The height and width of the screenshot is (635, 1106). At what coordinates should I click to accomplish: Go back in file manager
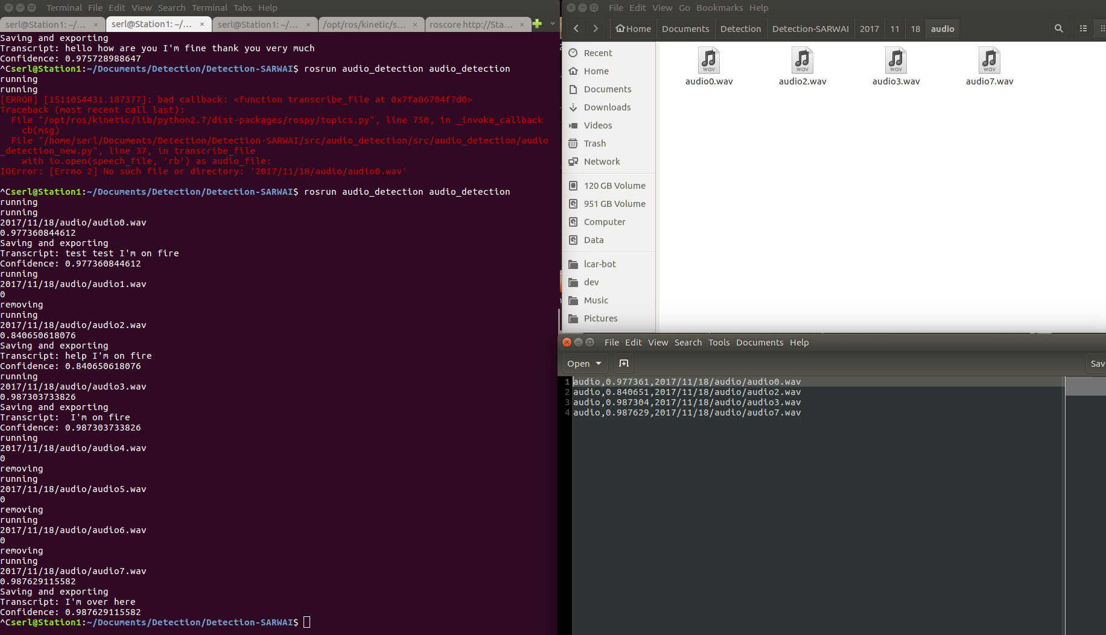(x=576, y=28)
